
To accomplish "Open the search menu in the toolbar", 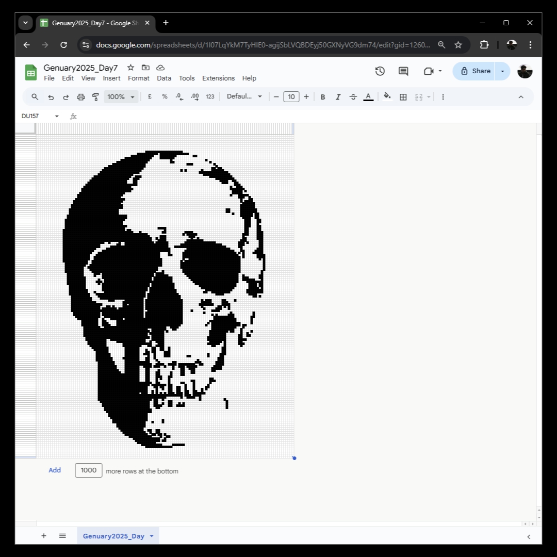I will (x=35, y=96).
